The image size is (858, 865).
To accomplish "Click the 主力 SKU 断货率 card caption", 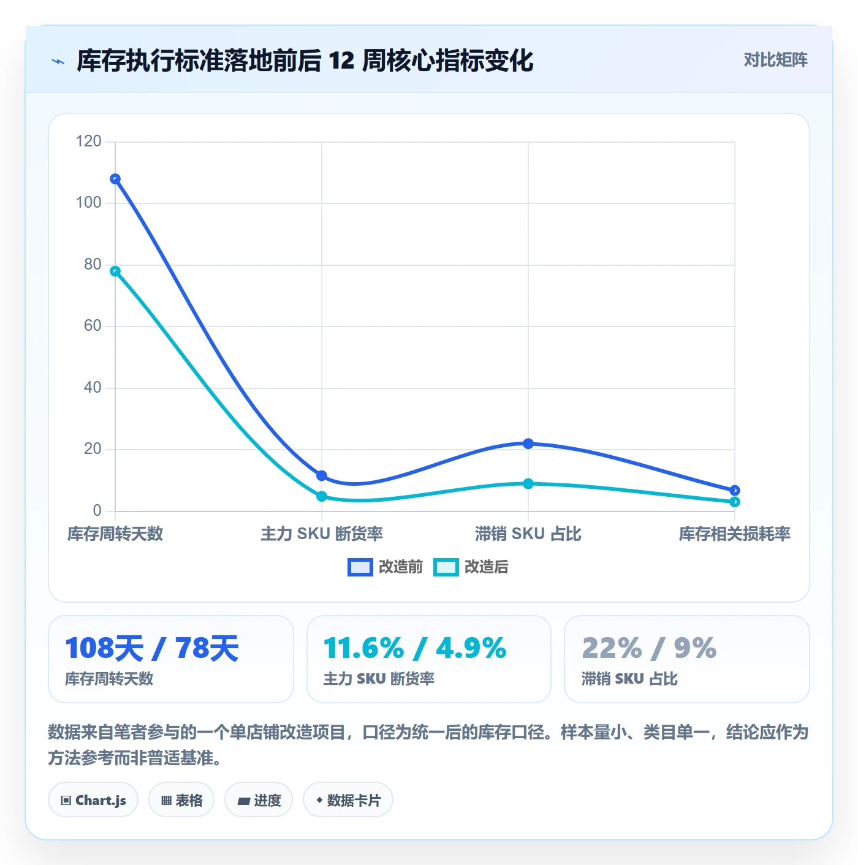I will point(379,679).
